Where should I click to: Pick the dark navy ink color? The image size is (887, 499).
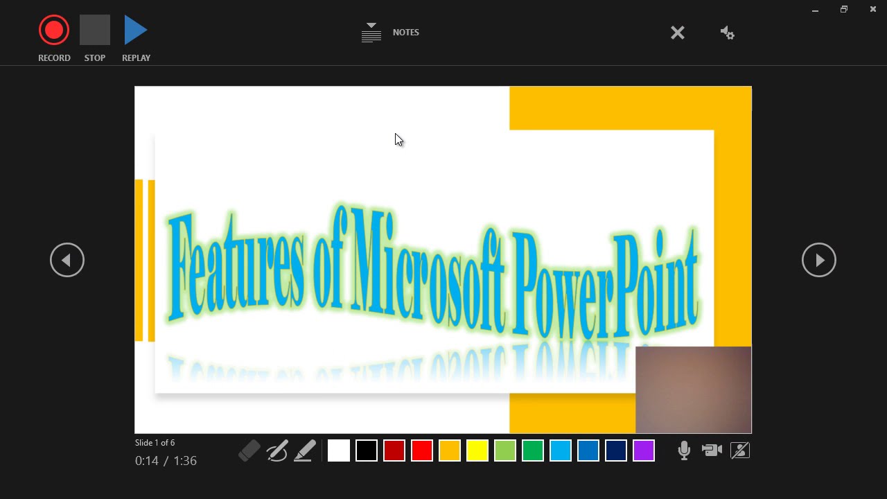click(616, 450)
